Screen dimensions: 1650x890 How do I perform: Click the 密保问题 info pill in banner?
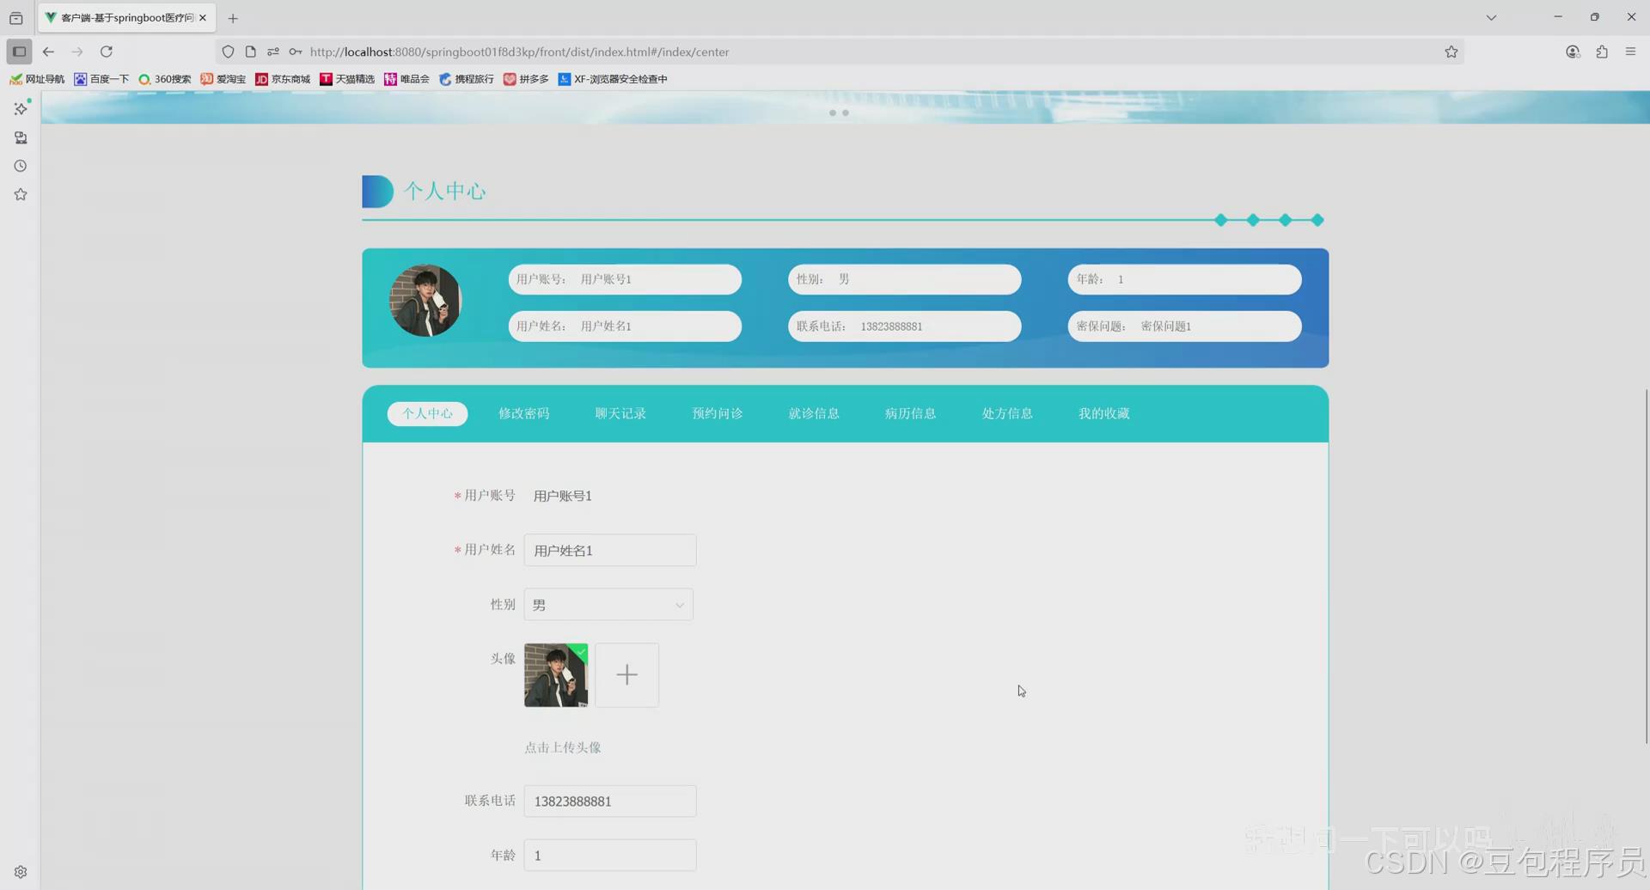coord(1185,326)
